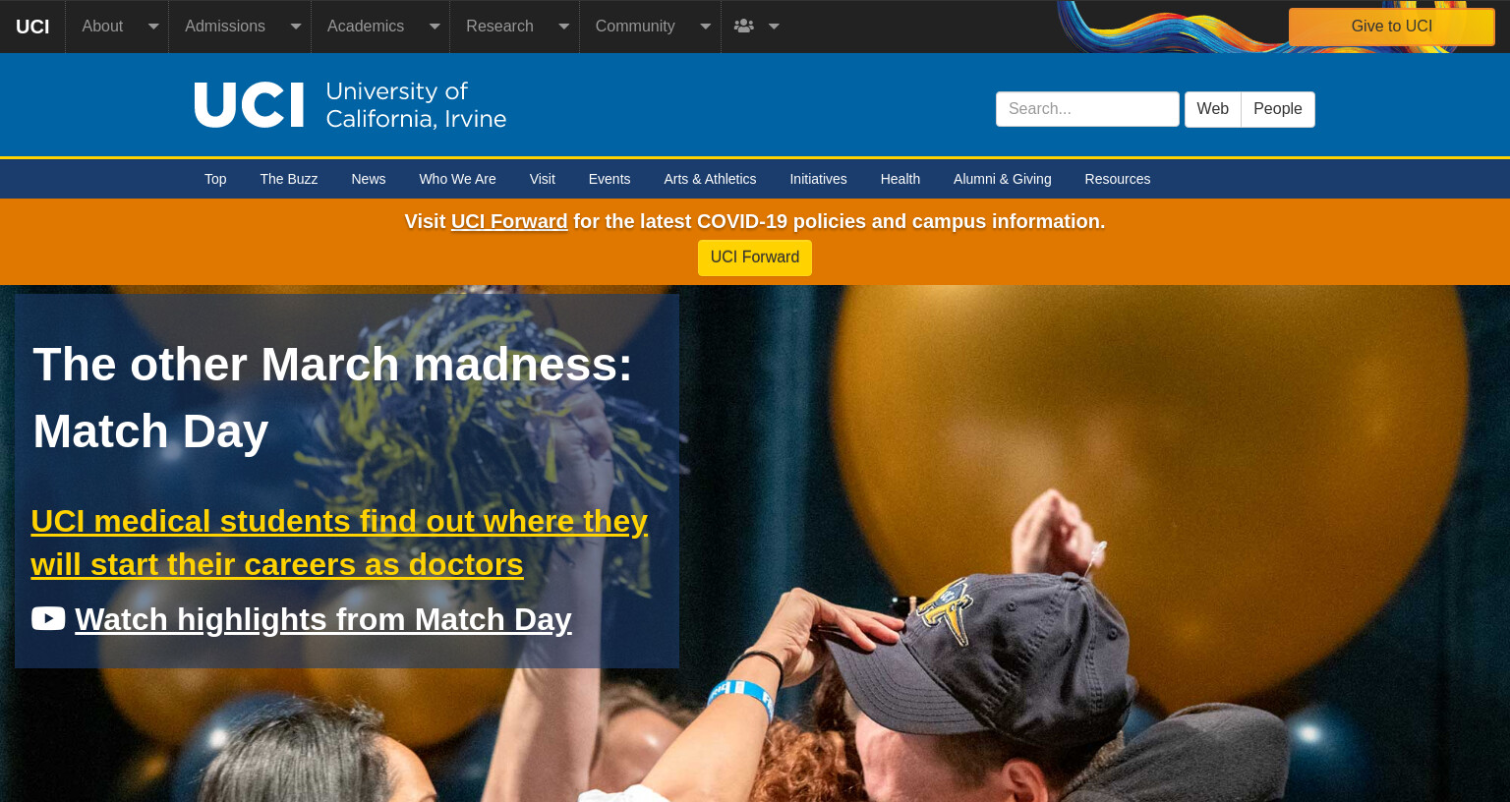Open the Arts & Athletics menu item
1510x802 pixels.
pyautogui.click(x=710, y=179)
